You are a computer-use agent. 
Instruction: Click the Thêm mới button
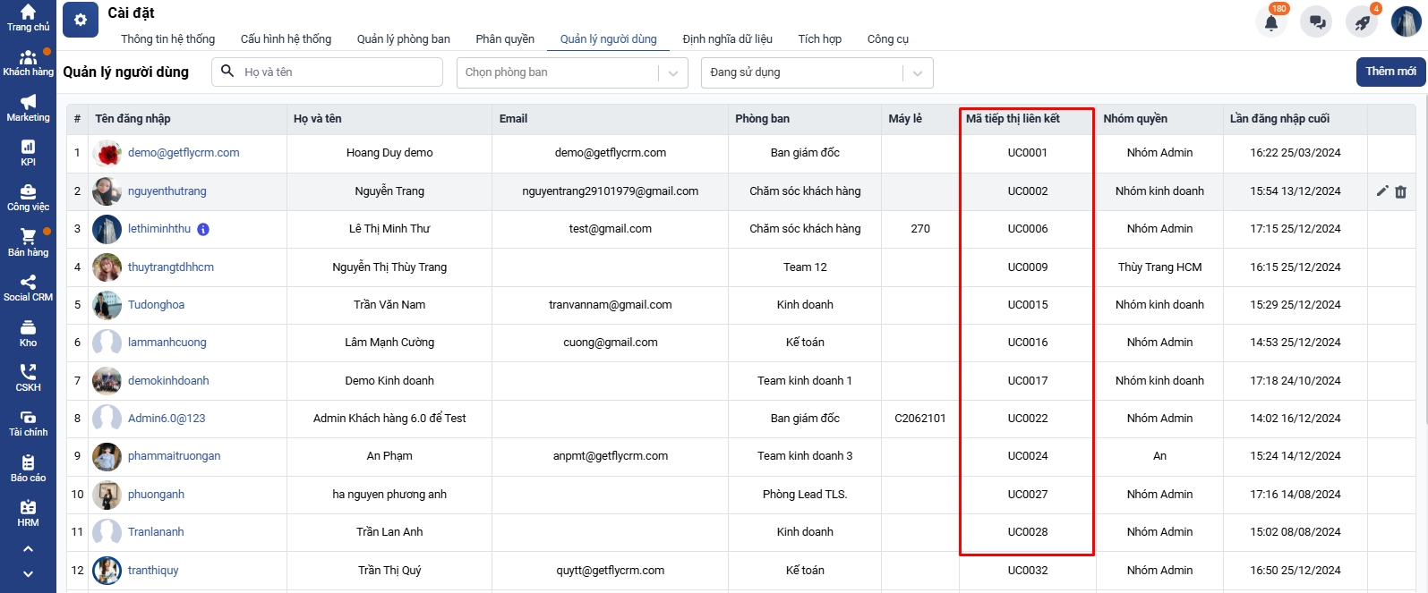click(1390, 72)
